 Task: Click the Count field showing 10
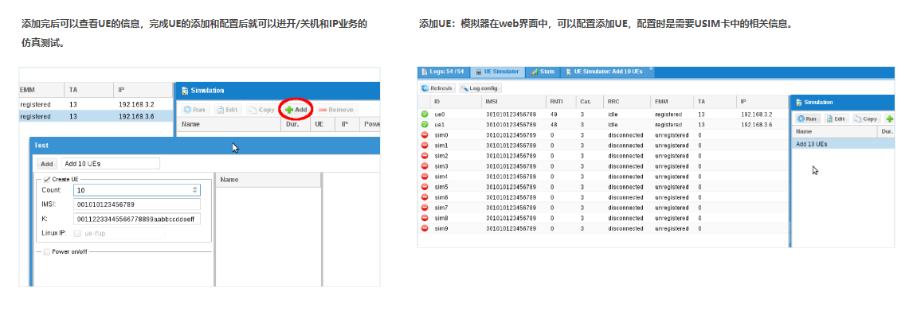coord(137,190)
